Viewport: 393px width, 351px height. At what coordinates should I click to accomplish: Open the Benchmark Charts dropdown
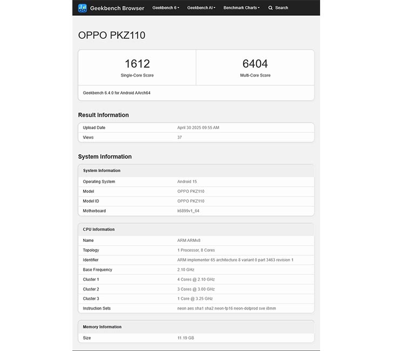[241, 8]
